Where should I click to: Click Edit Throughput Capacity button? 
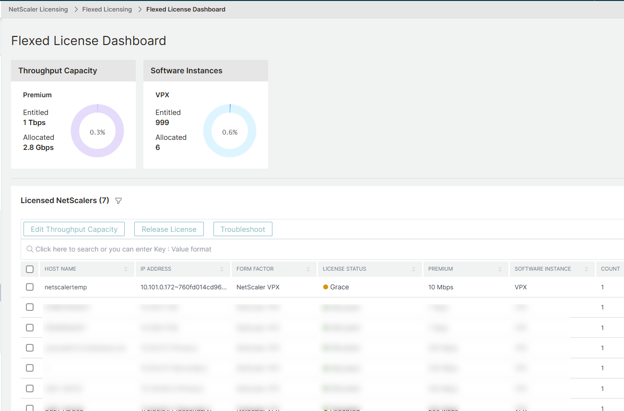click(74, 229)
